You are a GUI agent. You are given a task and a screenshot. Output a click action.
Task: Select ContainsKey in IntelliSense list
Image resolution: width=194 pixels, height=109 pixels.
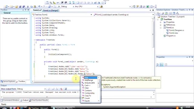pos(90,93)
